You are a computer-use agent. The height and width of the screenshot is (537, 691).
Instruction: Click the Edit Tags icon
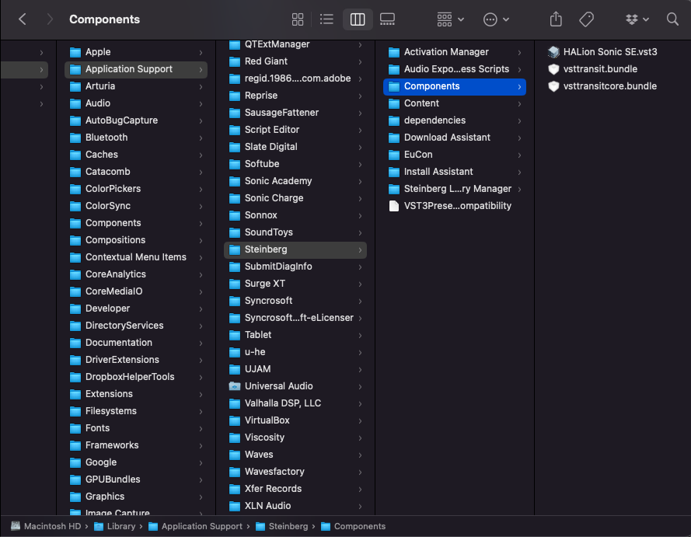pyautogui.click(x=587, y=19)
